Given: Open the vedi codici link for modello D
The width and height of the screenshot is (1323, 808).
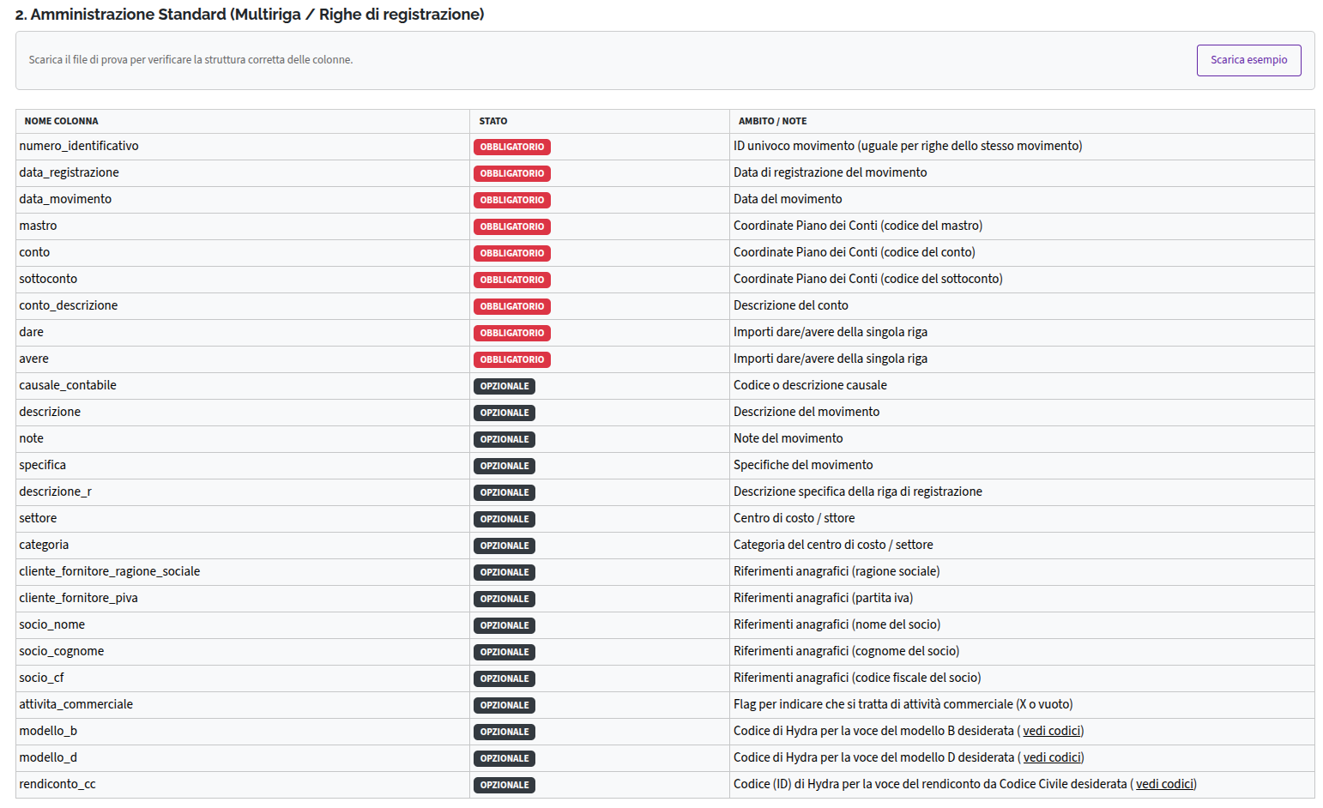Looking at the screenshot, I should 1052,757.
